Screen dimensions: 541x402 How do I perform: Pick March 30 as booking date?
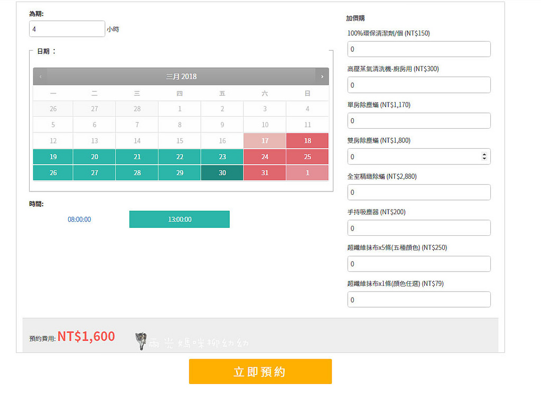[222, 173]
